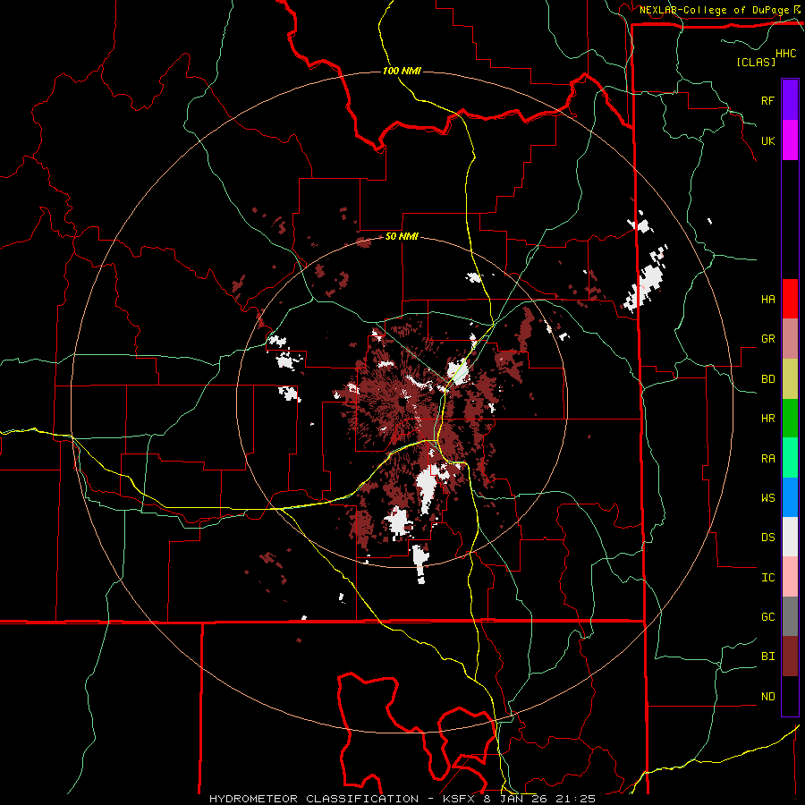Click the GR legend label
The width and height of the screenshot is (805, 805).
point(767,339)
